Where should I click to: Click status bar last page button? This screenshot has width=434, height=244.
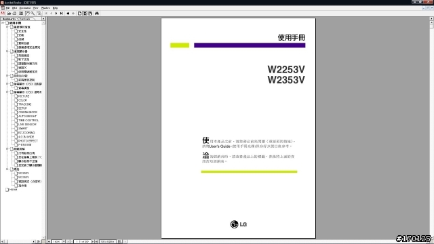click(x=96, y=241)
